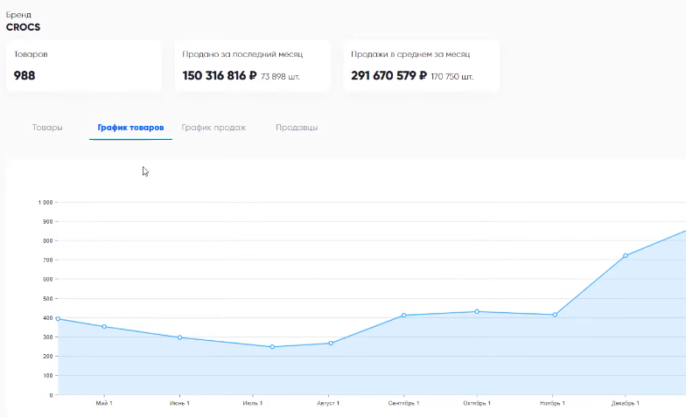Click the 291 670 579 ₽ average value
Image resolution: width=686 pixels, height=417 pixels.
tap(388, 75)
